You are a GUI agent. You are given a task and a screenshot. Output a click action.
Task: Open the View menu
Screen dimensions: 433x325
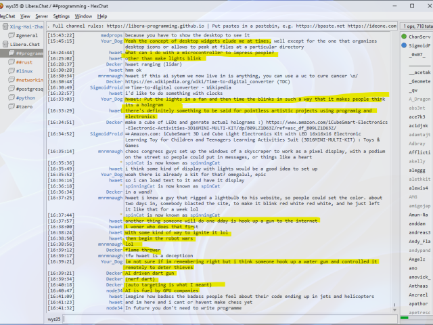26,16
